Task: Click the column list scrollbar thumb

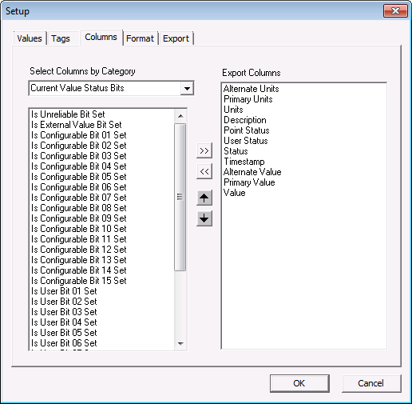Action: pyautogui.click(x=180, y=197)
